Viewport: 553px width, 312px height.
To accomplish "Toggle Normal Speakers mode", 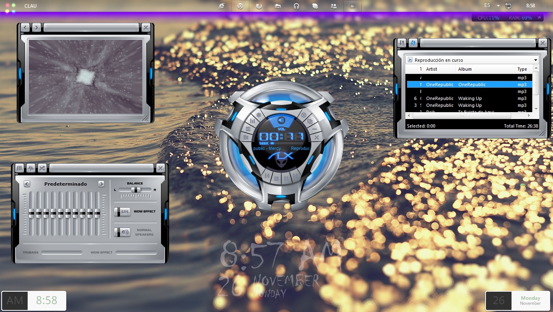I will click(x=122, y=232).
